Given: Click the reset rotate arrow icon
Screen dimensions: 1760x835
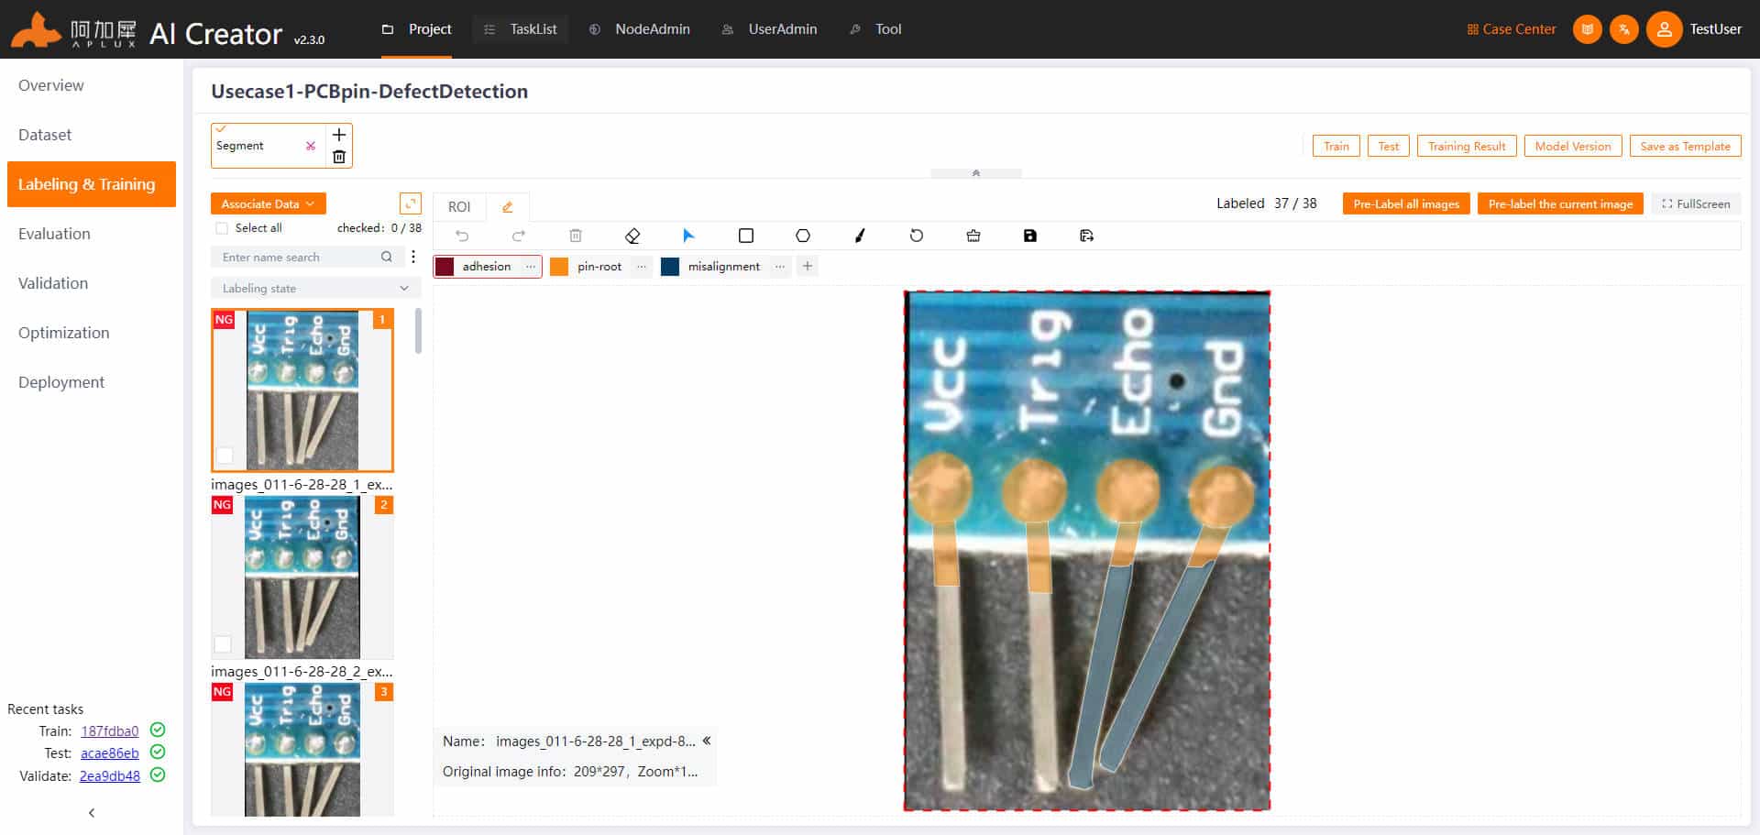Looking at the screenshot, I should [917, 236].
